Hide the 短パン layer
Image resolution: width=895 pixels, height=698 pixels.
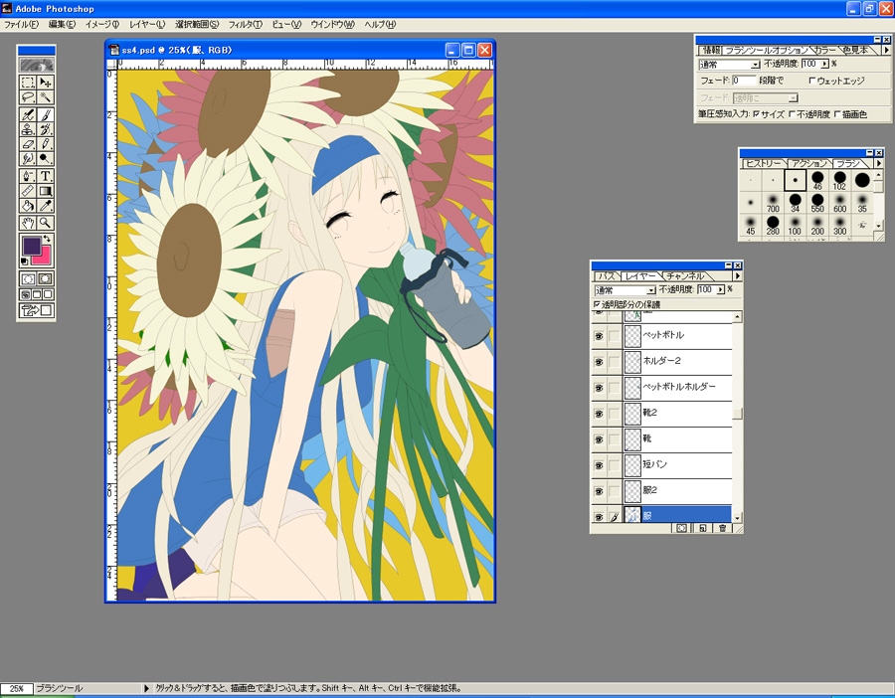click(599, 465)
